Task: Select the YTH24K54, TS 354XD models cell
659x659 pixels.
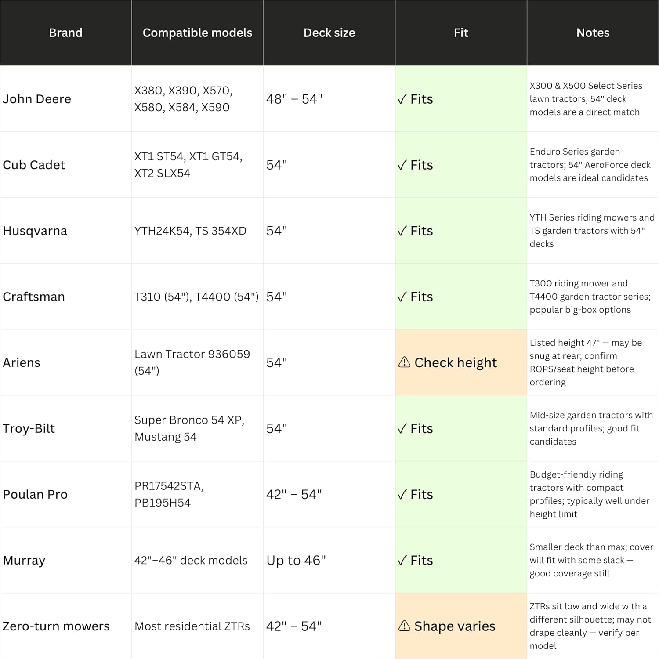Action: [190, 231]
